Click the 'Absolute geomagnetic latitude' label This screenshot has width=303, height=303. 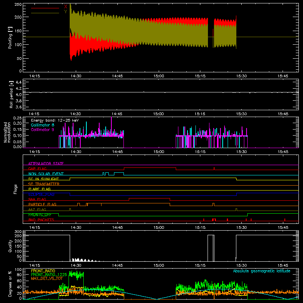coord(262,271)
